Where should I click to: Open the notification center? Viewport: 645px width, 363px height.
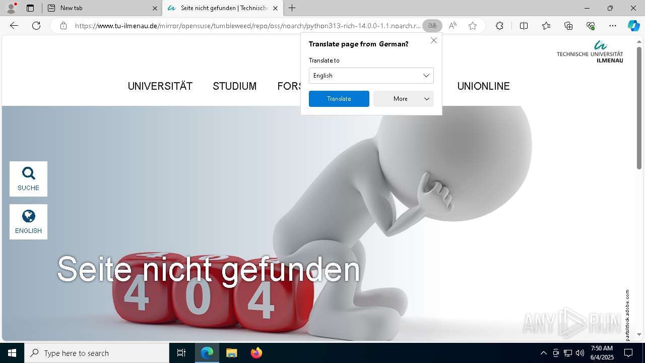(628, 353)
